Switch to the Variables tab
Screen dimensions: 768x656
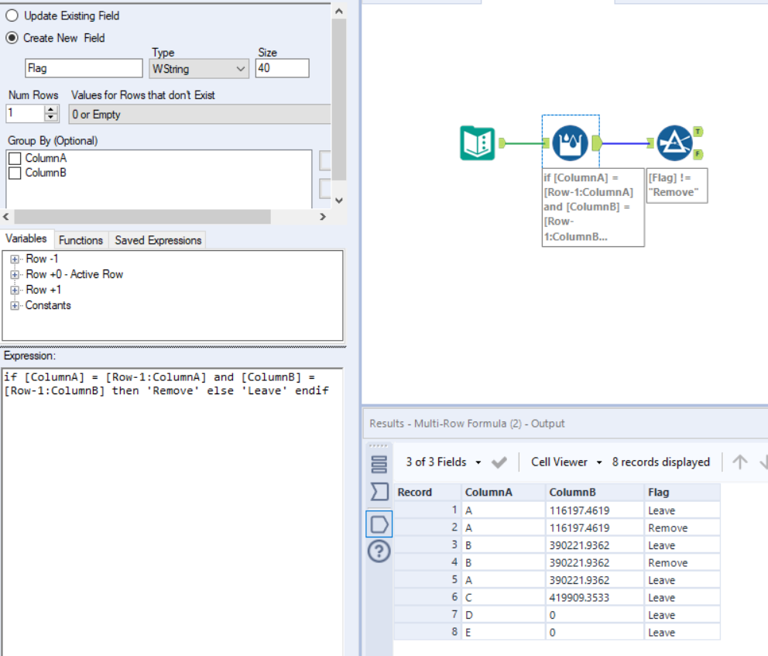point(26,239)
